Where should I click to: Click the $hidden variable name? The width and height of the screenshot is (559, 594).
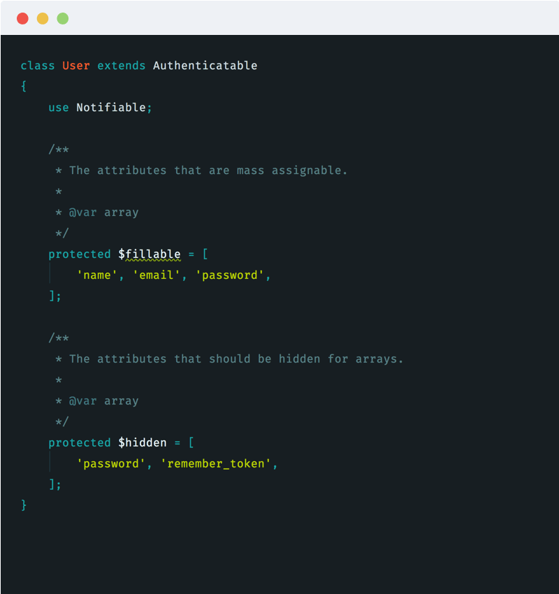point(143,442)
